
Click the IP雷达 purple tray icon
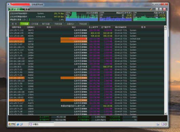[163, 124]
